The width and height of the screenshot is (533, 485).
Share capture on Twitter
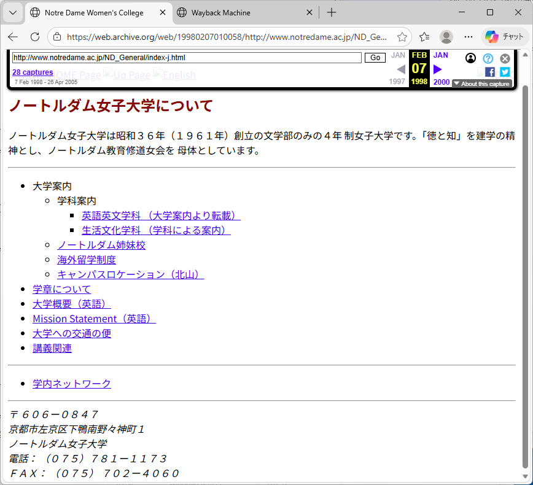tap(505, 72)
